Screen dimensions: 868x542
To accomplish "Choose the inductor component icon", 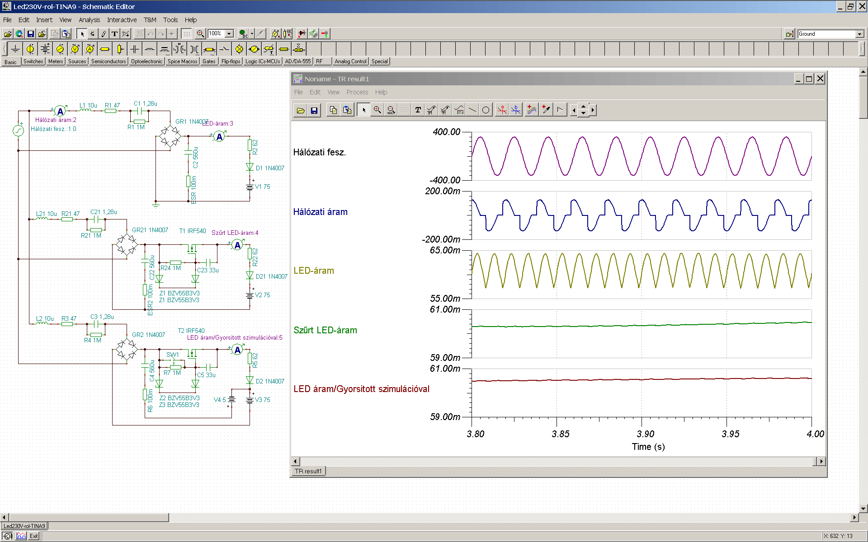I will click(150, 49).
